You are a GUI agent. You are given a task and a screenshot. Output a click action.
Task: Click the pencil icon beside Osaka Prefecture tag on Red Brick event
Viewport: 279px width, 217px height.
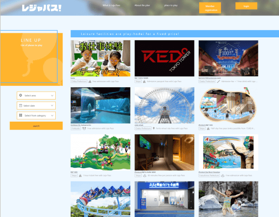coord(218,81)
